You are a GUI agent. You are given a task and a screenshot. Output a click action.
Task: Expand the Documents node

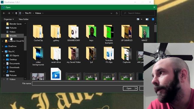click(x=4, y=64)
